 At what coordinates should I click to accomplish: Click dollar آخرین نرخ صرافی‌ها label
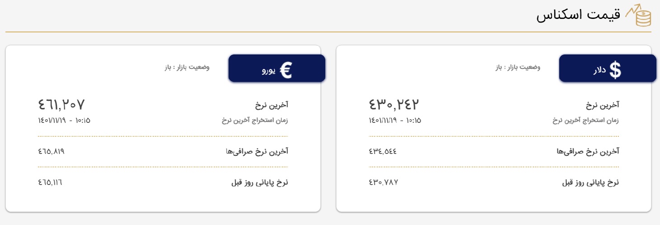tap(588, 151)
